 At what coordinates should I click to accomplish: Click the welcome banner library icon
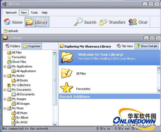(x=67, y=57)
